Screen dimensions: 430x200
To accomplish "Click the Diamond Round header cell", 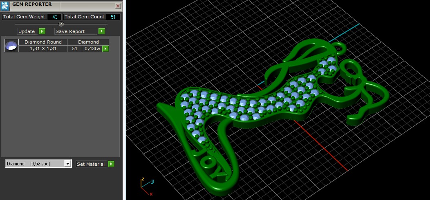I will pos(43,42).
